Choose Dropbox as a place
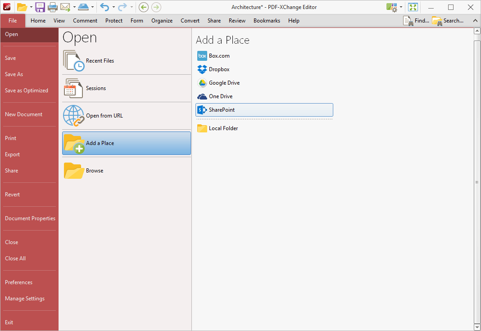The height and width of the screenshot is (331, 481). tap(264, 69)
